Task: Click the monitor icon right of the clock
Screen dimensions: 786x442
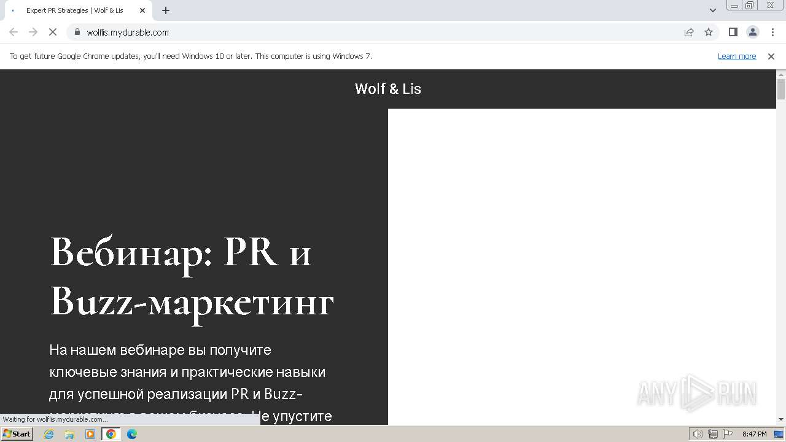Action: coord(779,434)
